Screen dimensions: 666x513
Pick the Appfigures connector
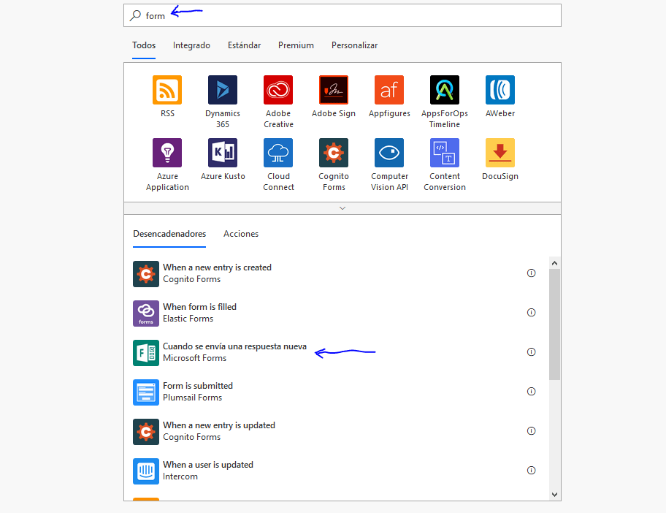point(389,90)
